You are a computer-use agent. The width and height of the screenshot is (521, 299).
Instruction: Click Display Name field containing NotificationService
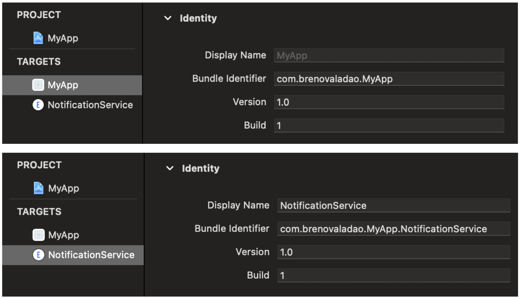tap(393, 205)
